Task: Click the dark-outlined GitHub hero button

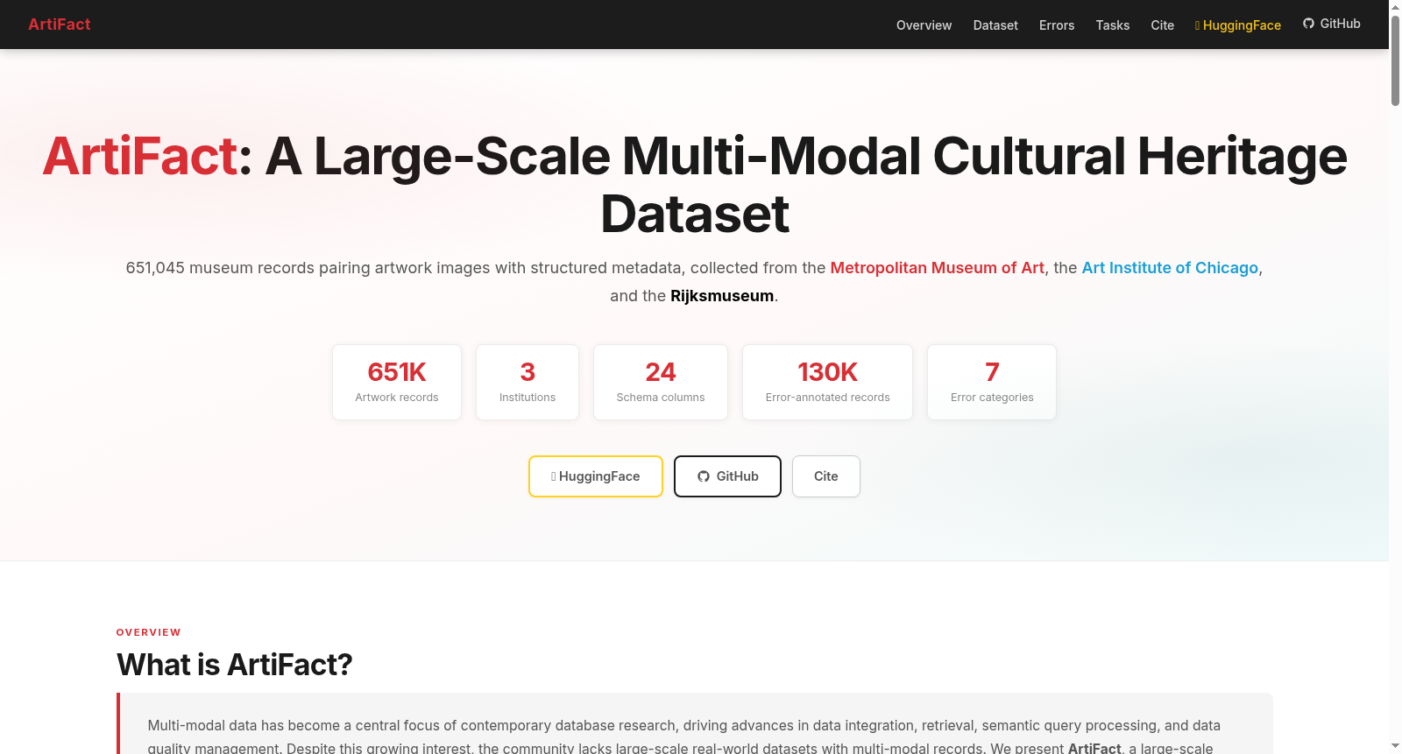Action: [727, 476]
